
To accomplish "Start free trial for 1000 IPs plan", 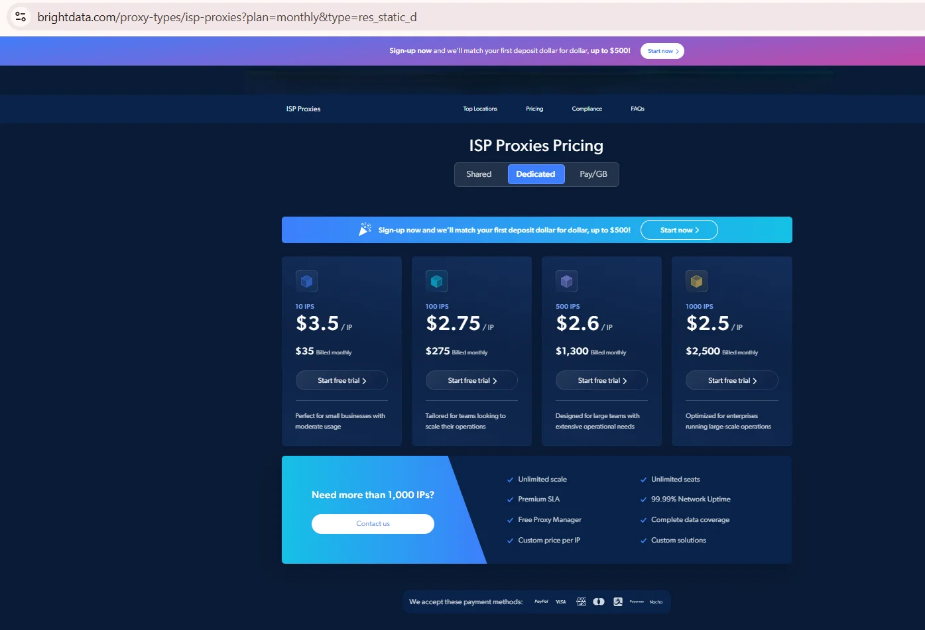I will point(732,380).
